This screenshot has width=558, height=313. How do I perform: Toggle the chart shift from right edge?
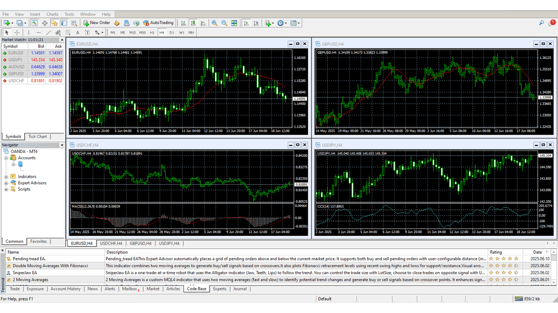[x=257, y=23]
